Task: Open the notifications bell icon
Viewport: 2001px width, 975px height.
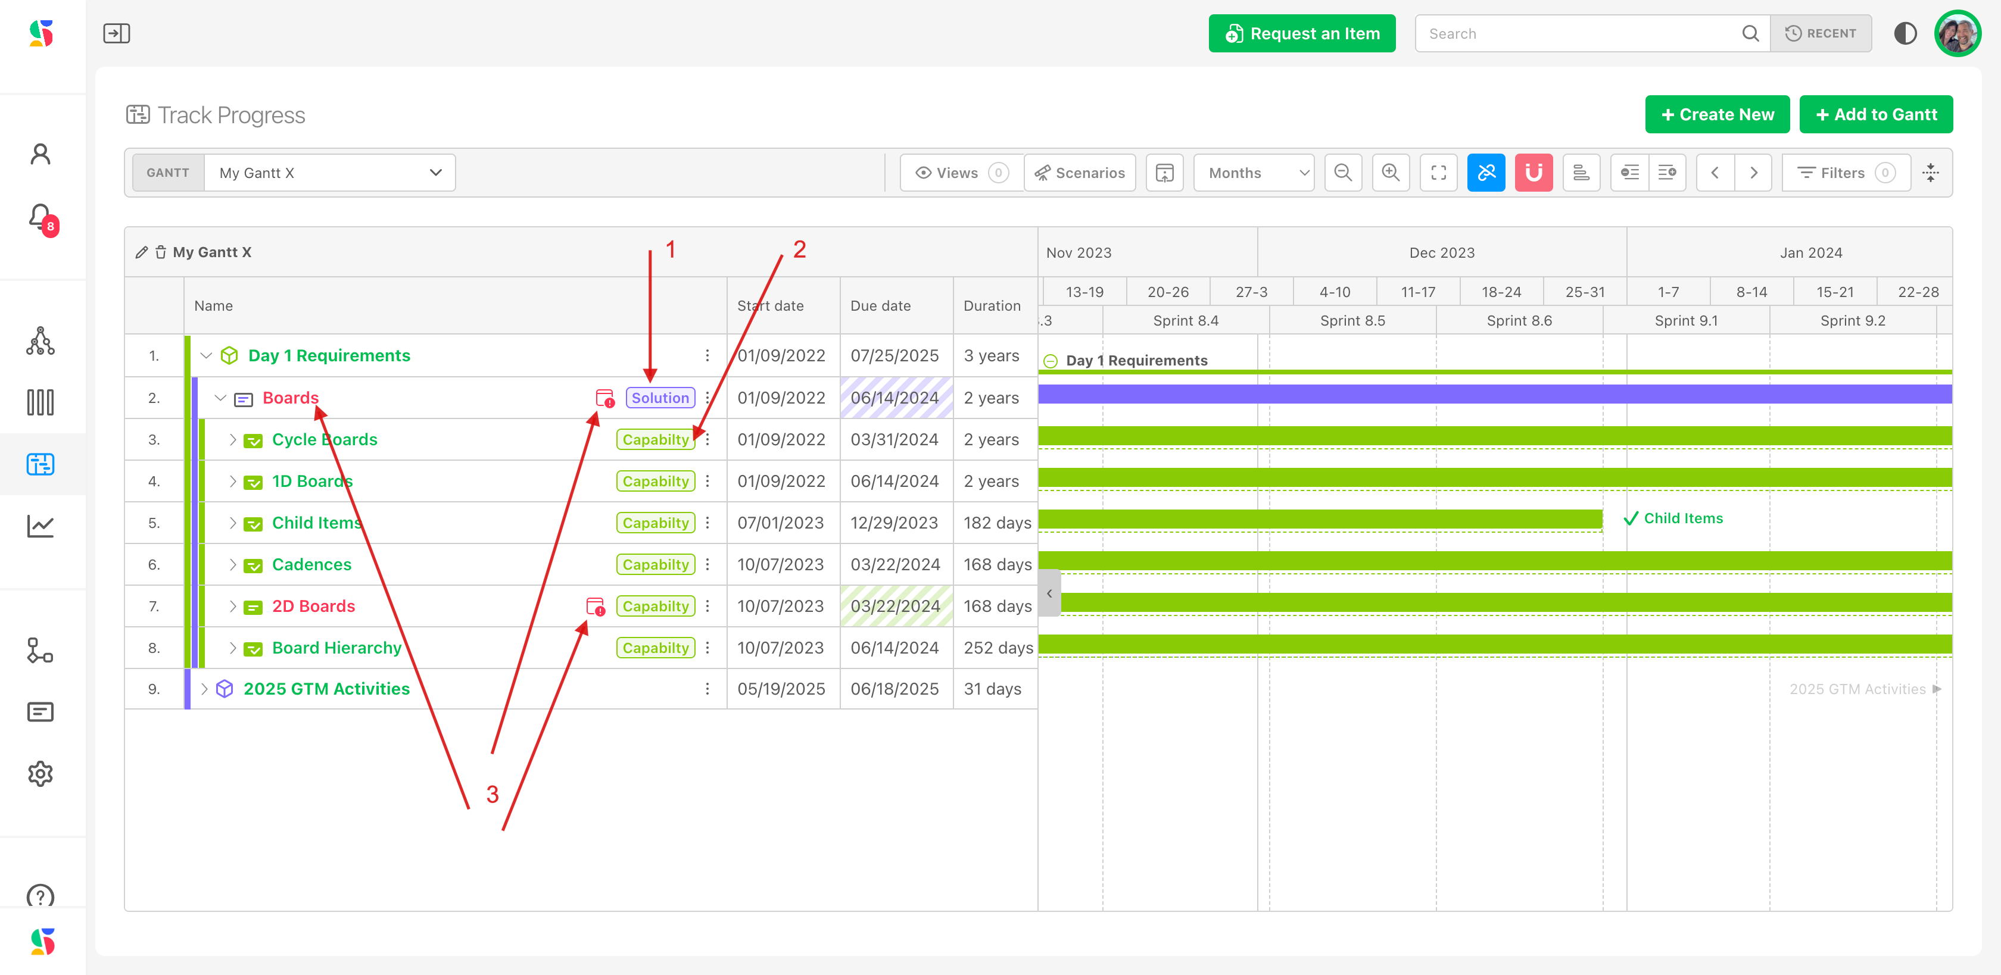Action: [x=40, y=217]
